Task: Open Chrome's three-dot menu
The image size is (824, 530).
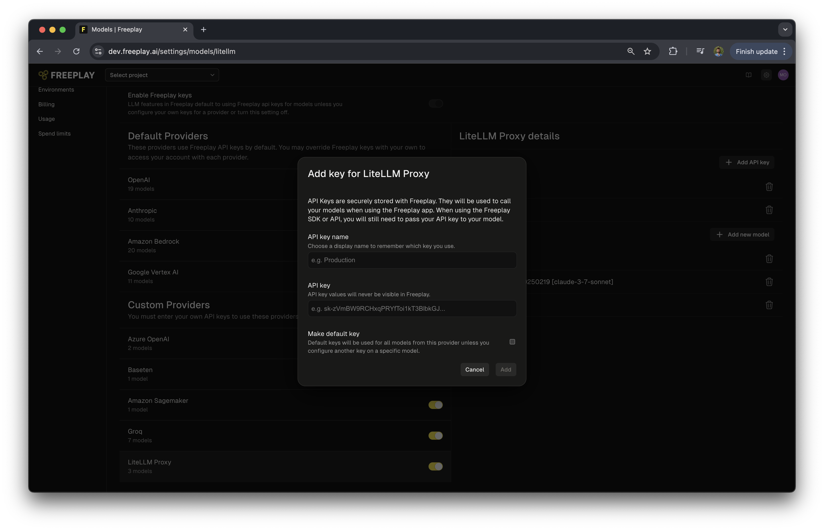Action: (784, 51)
